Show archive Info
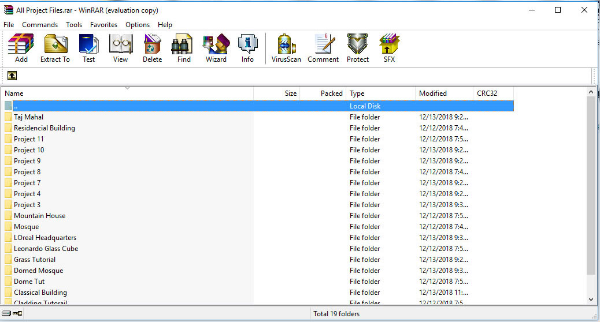This screenshot has width=600, height=322. pyautogui.click(x=247, y=48)
